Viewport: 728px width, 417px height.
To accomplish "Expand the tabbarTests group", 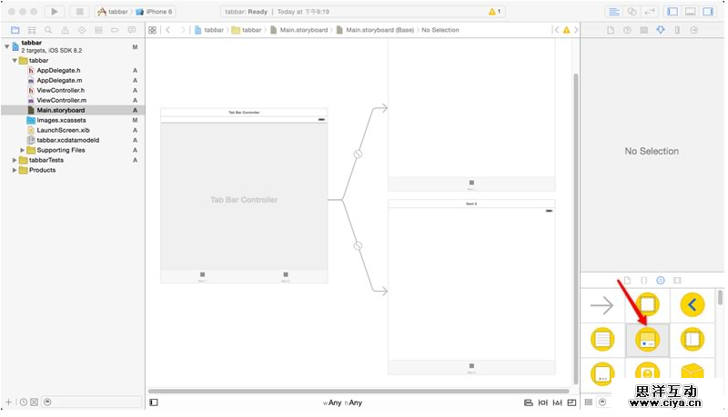I will click(15, 160).
